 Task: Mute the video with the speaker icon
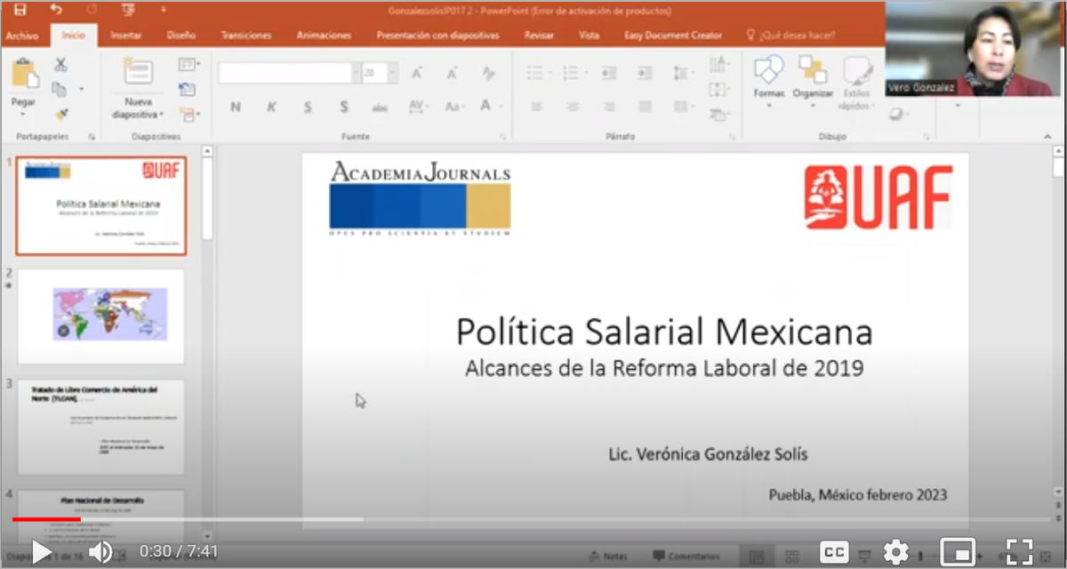(x=100, y=552)
